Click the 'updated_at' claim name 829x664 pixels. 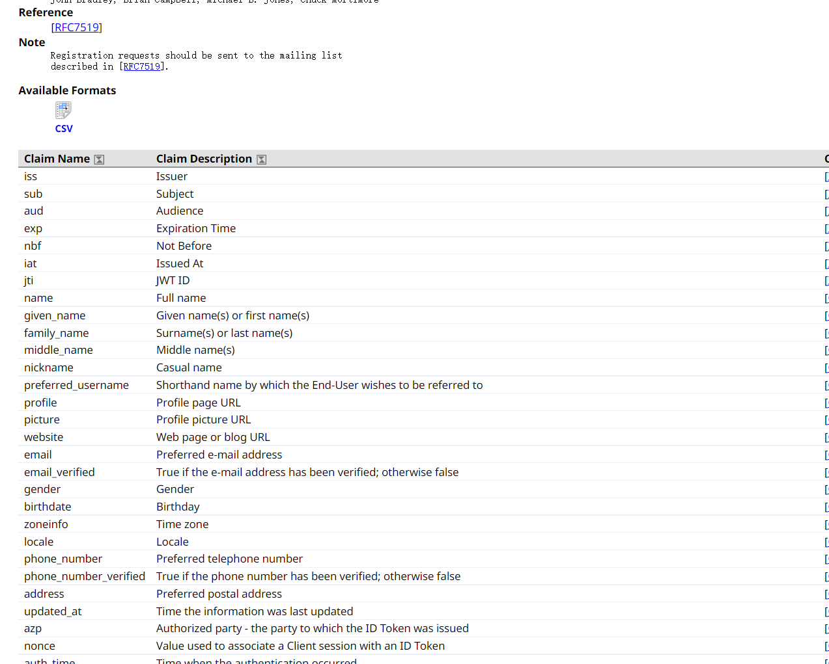(x=53, y=611)
